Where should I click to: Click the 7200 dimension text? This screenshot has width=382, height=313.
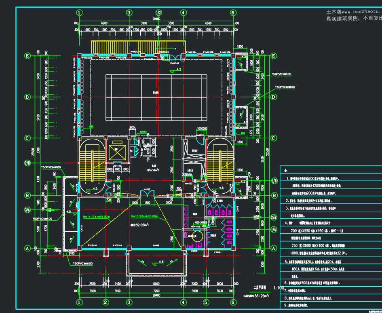156,291
